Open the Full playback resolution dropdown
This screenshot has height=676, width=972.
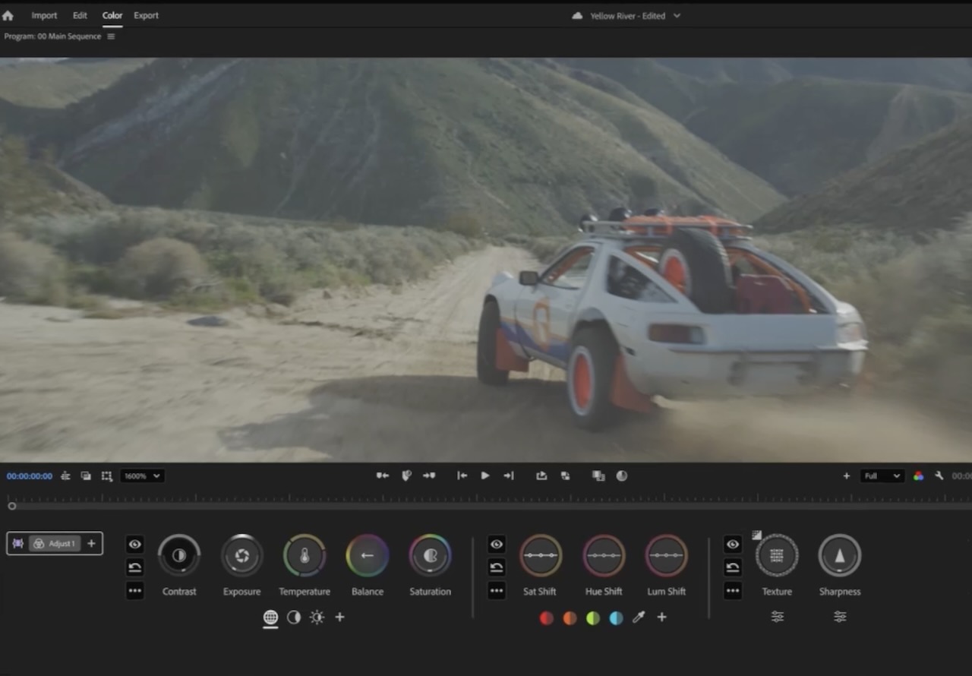881,475
